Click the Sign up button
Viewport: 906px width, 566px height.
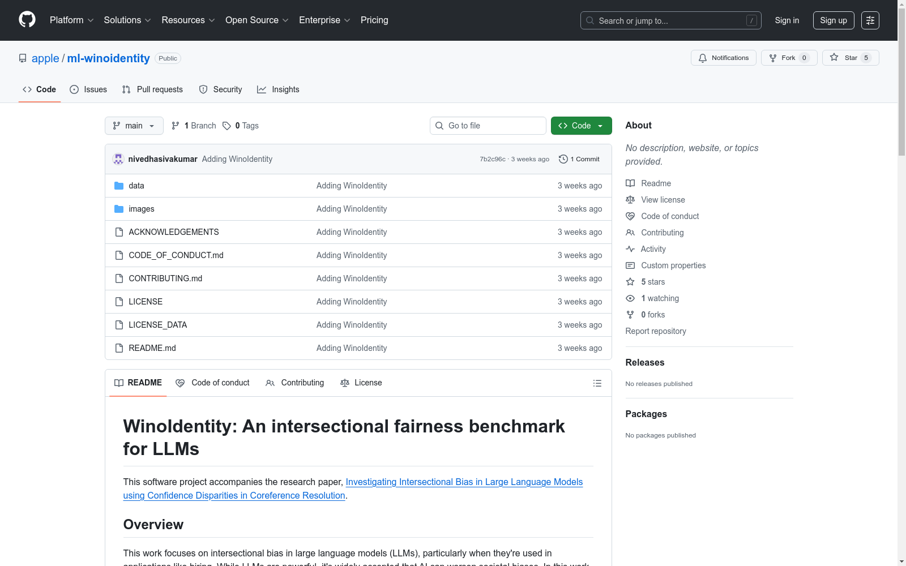(x=834, y=20)
